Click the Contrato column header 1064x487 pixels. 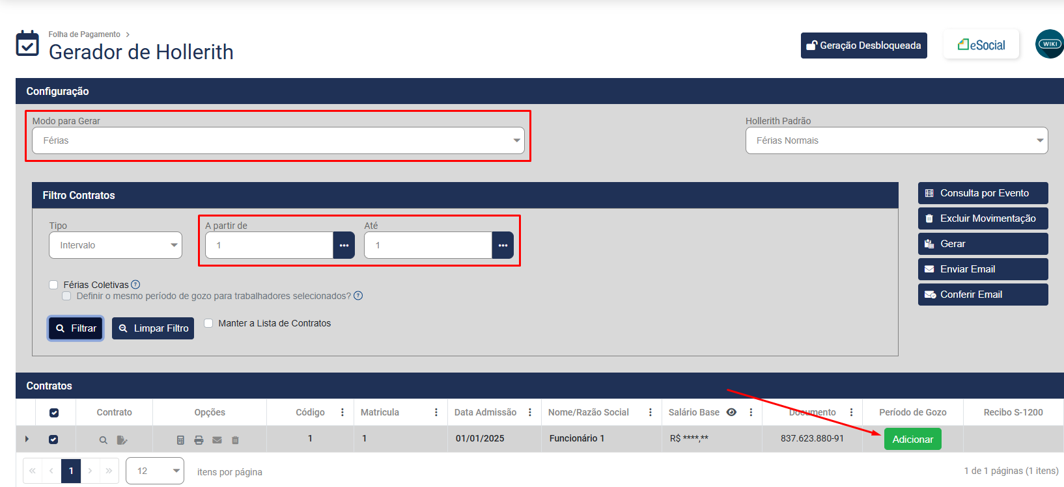[114, 412]
